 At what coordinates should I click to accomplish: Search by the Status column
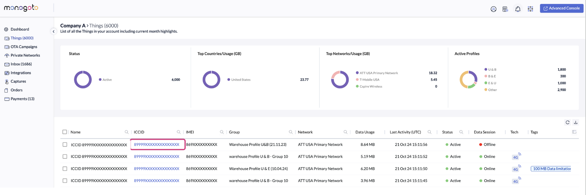[x=461, y=132]
